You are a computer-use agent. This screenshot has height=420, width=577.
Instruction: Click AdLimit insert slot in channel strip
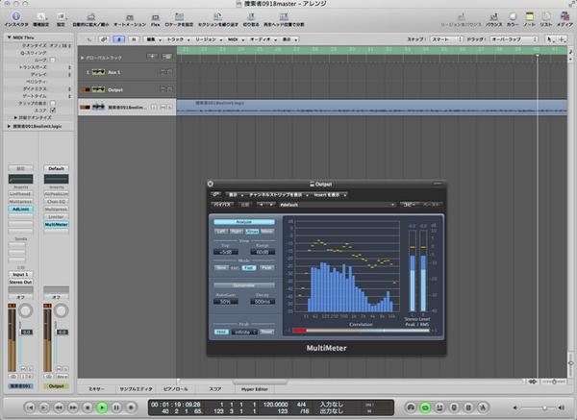coord(20,209)
